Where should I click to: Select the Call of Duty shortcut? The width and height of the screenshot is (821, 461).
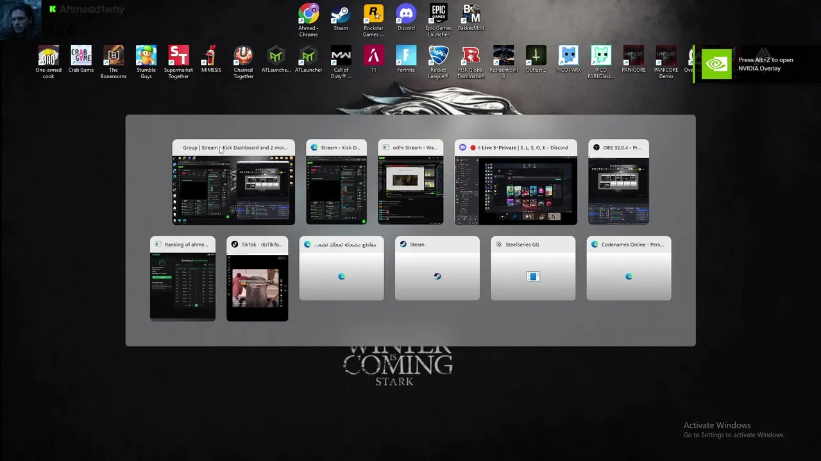[341, 62]
